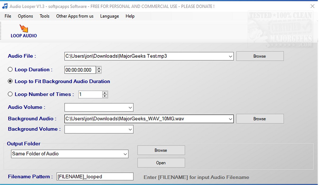Open the Help menu
The image size is (319, 185).
click(130, 16)
